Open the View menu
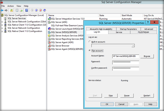The image size is (164, 111). pyautogui.click(x=19, y=6)
